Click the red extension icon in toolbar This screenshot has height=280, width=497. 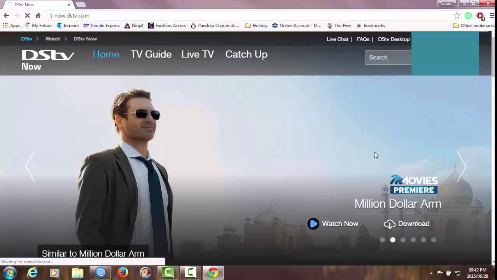coord(480,16)
